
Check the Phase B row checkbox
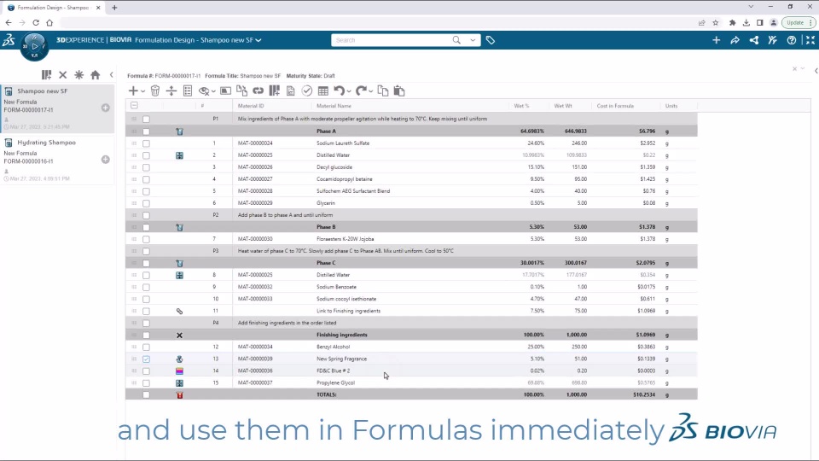(146, 227)
